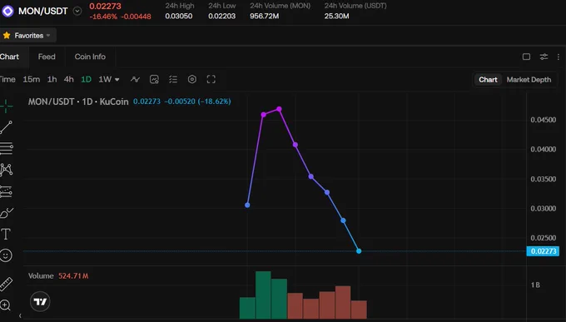566x322 pixels.
Task: Click the Volume indicator label
Action: point(41,275)
